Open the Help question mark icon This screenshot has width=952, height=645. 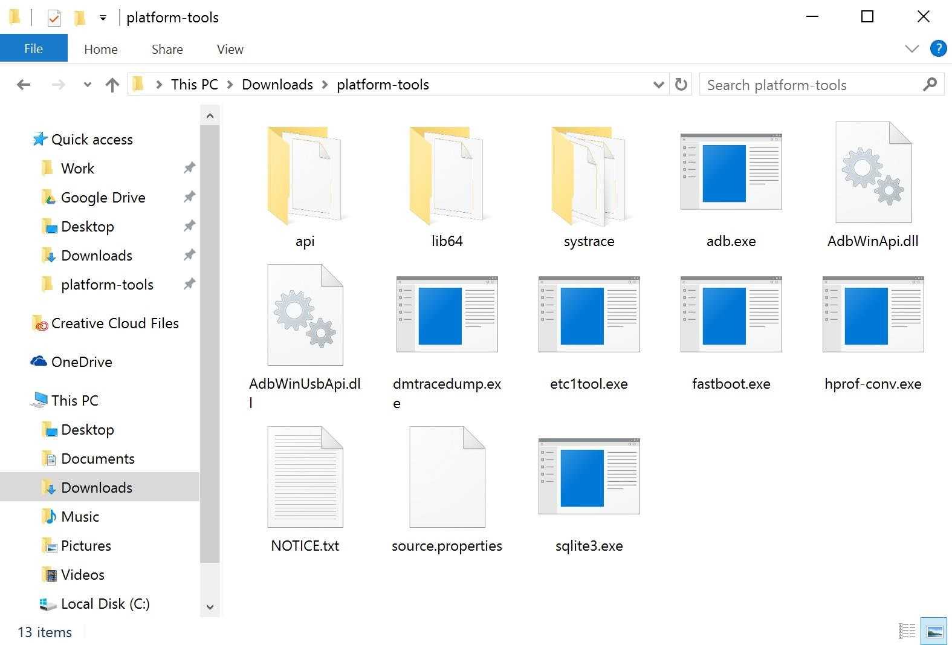tap(938, 49)
